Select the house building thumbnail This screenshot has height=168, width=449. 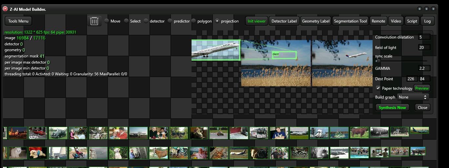418,151
